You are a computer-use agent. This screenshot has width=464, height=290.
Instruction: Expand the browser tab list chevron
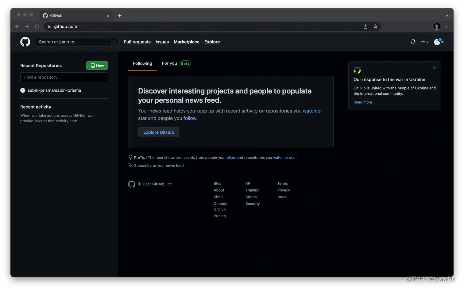[x=447, y=15]
